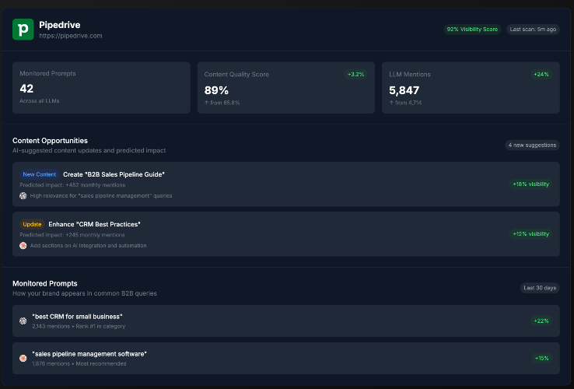Click the Last 30 days filter badge

tap(540, 288)
